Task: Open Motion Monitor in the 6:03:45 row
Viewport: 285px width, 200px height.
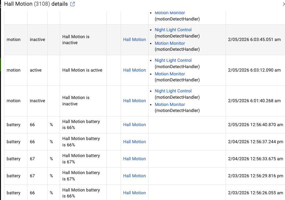Action: [x=170, y=43]
